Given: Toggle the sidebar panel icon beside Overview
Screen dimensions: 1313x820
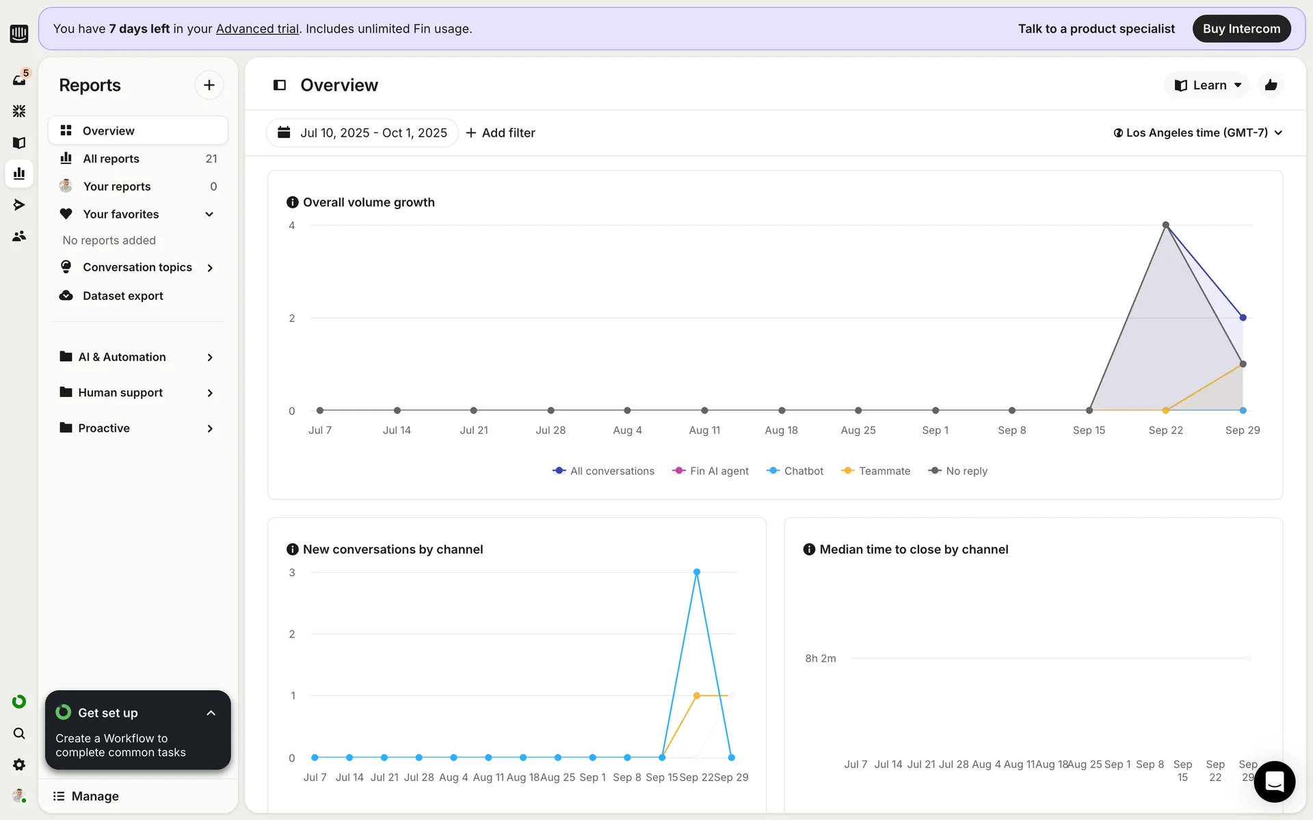Looking at the screenshot, I should (x=279, y=85).
